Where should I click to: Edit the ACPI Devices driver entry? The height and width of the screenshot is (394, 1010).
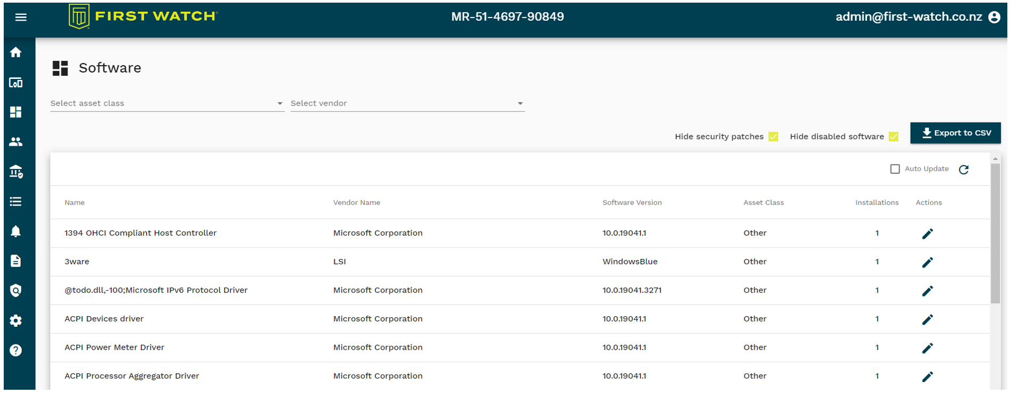click(927, 319)
